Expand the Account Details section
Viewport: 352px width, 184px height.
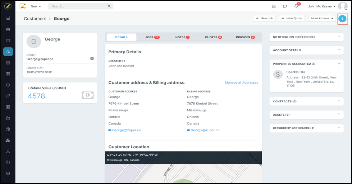coord(306,50)
